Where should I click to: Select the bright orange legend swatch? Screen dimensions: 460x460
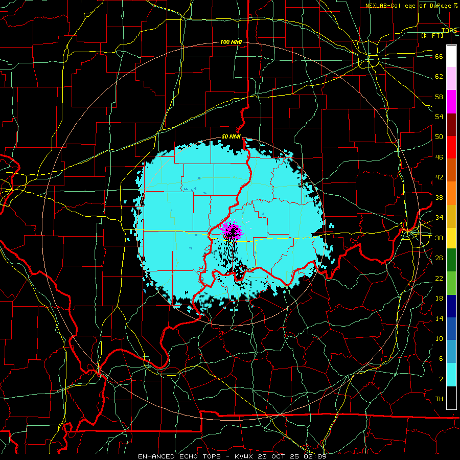451,193
